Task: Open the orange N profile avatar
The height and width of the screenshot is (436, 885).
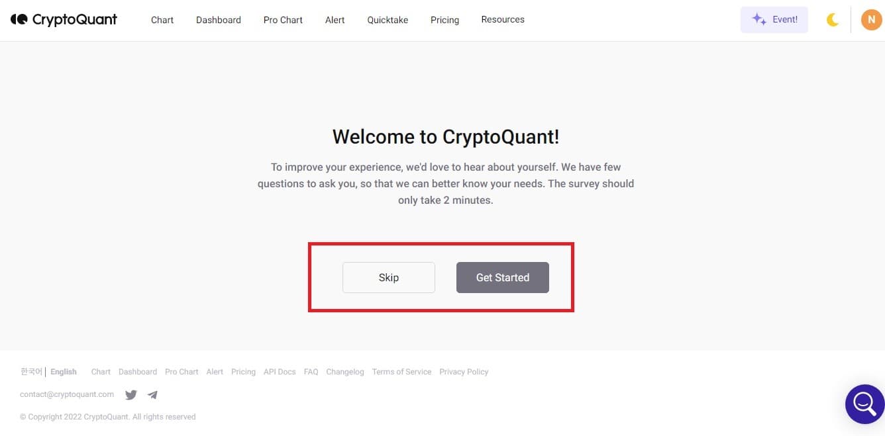Action: (871, 20)
